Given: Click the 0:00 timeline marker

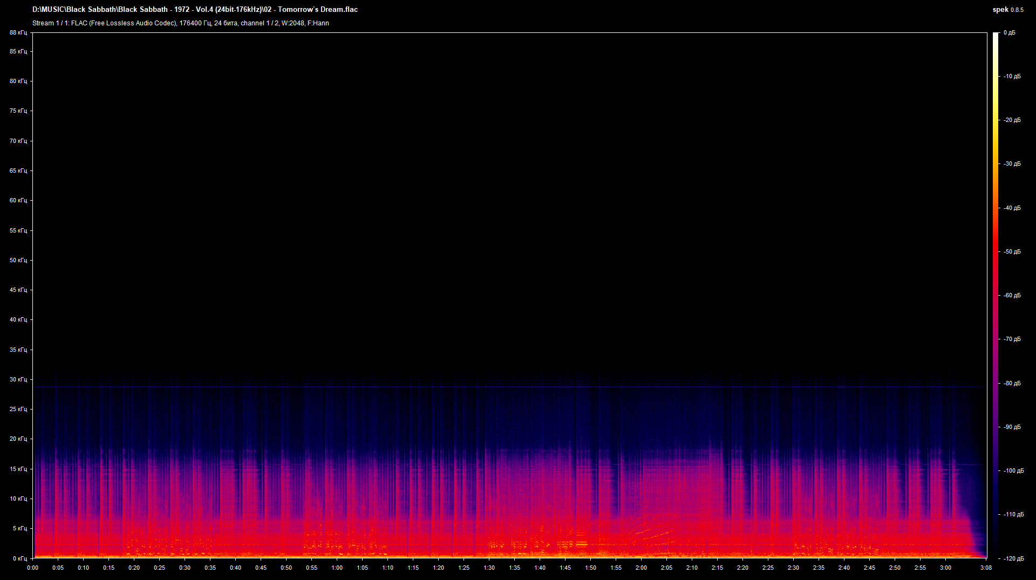Looking at the screenshot, I should tap(32, 568).
